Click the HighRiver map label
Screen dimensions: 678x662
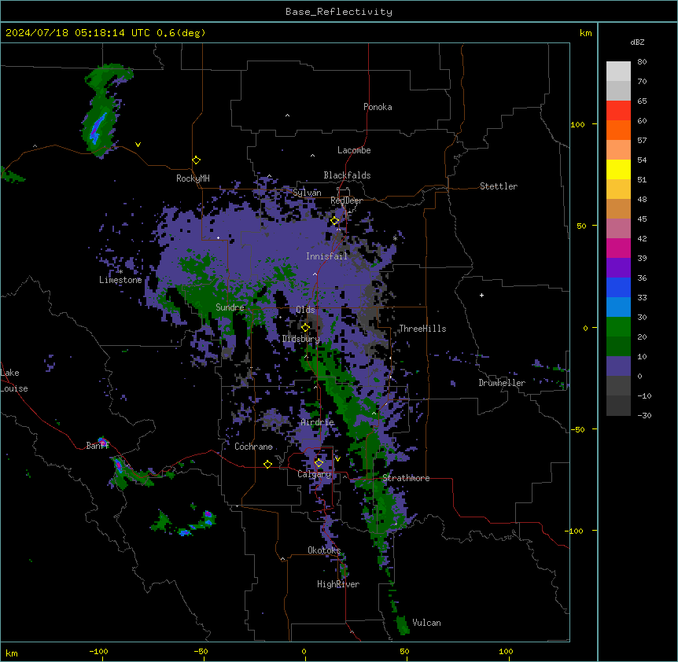tap(338, 584)
